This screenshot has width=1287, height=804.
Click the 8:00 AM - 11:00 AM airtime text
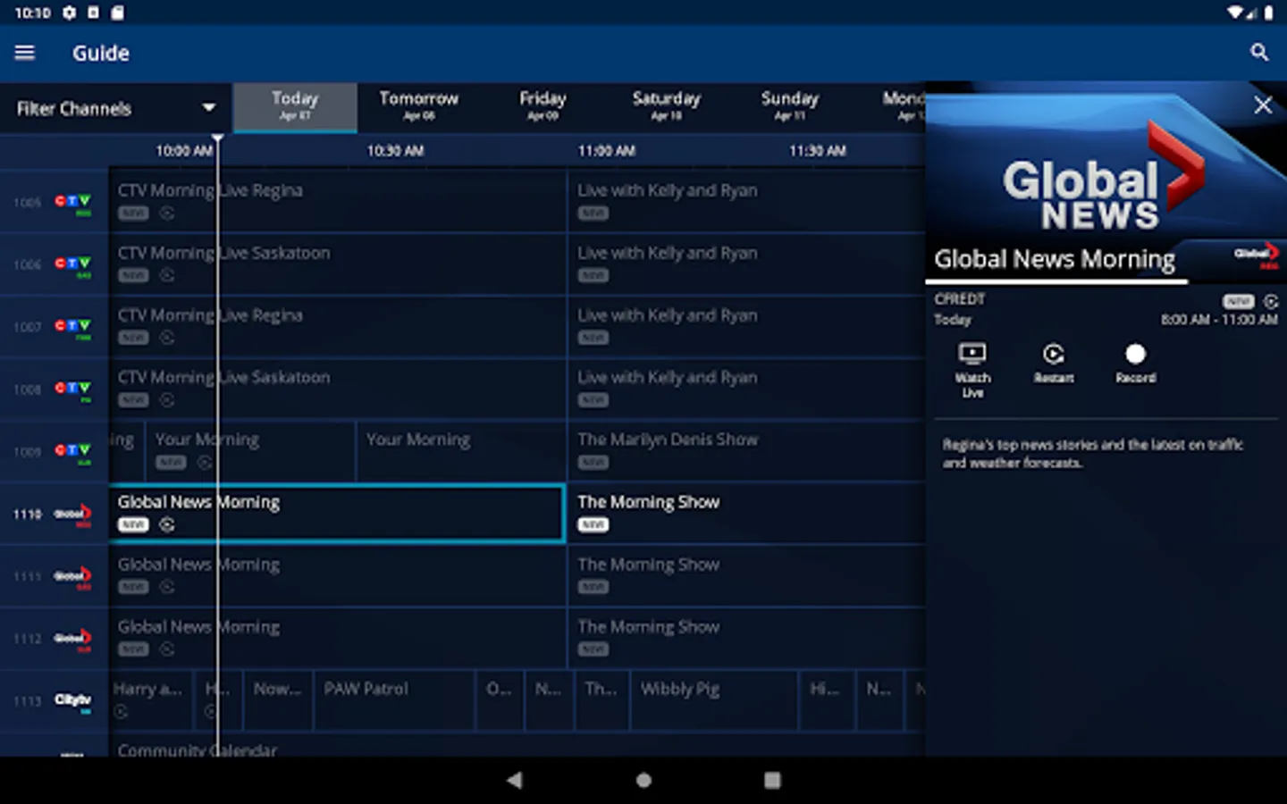[1219, 320]
